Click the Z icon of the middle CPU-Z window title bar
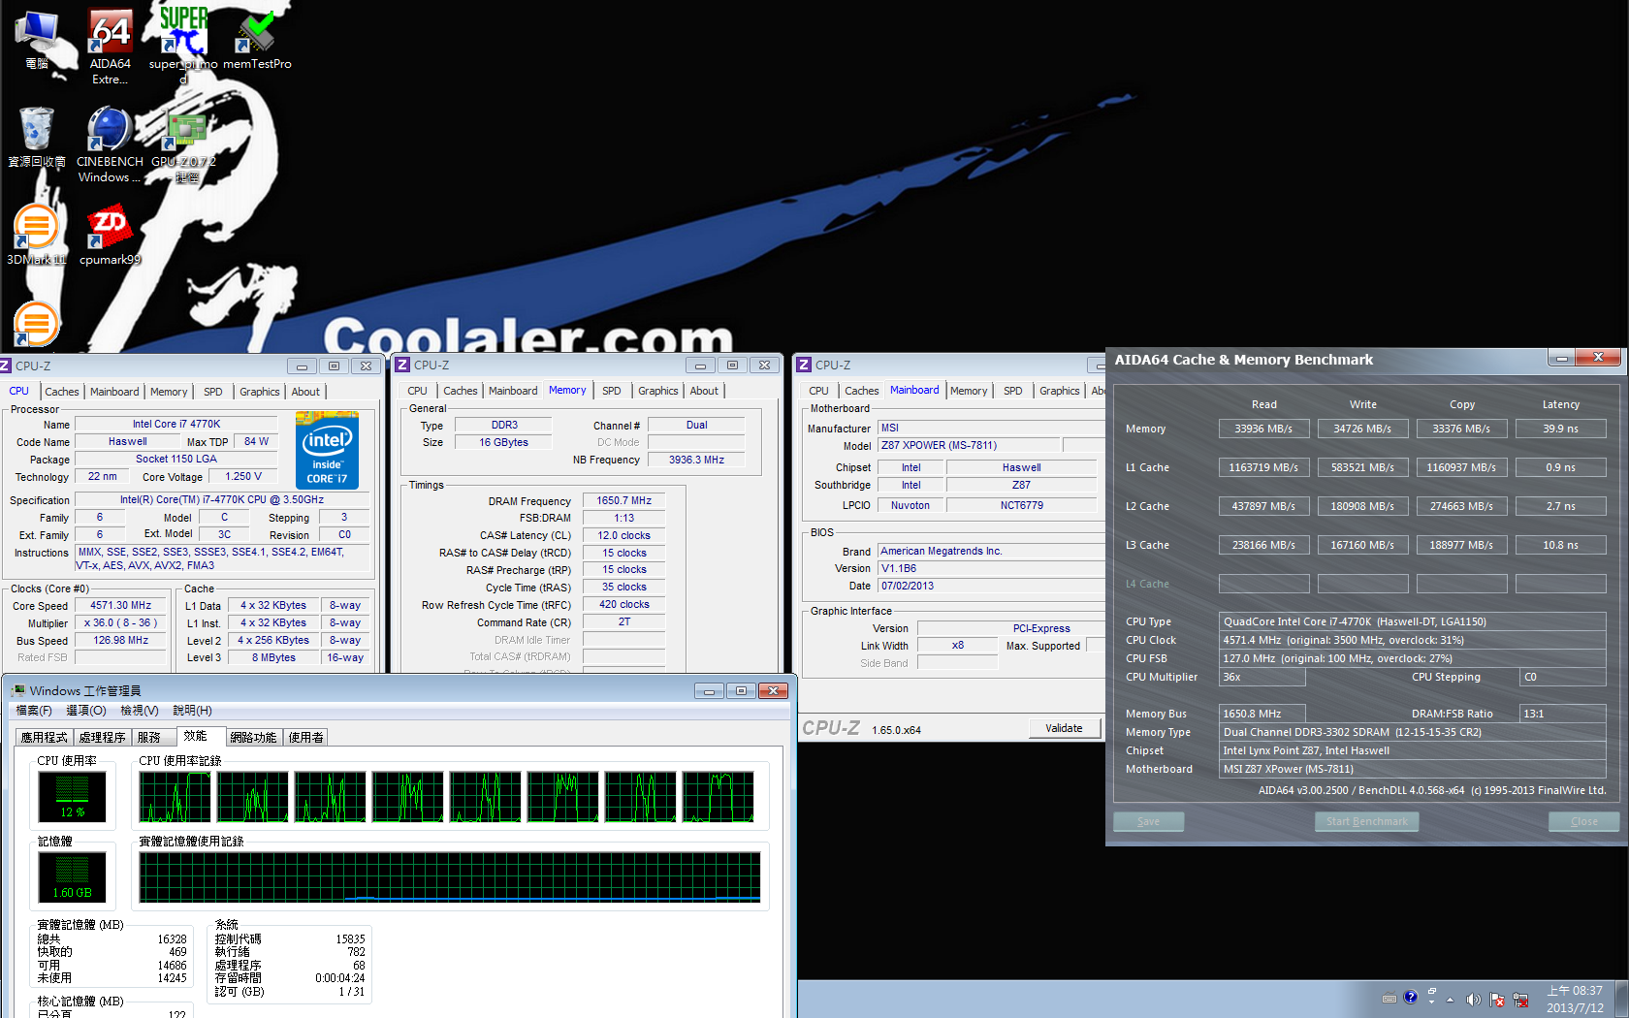Image resolution: width=1629 pixels, height=1018 pixels. pyautogui.click(x=402, y=366)
